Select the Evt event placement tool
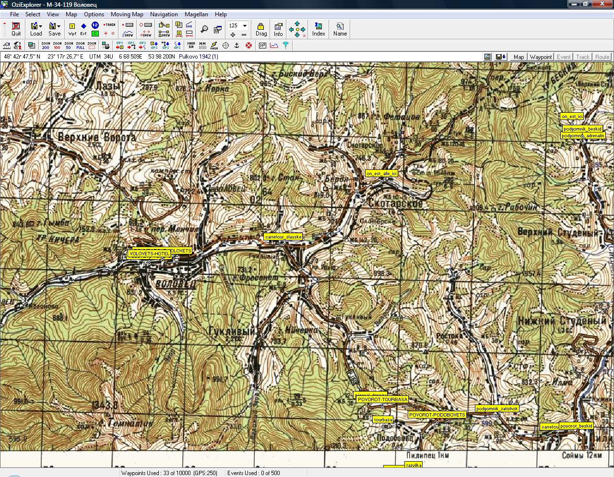614x477 pixels. pyautogui.click(x=83, y=29)
